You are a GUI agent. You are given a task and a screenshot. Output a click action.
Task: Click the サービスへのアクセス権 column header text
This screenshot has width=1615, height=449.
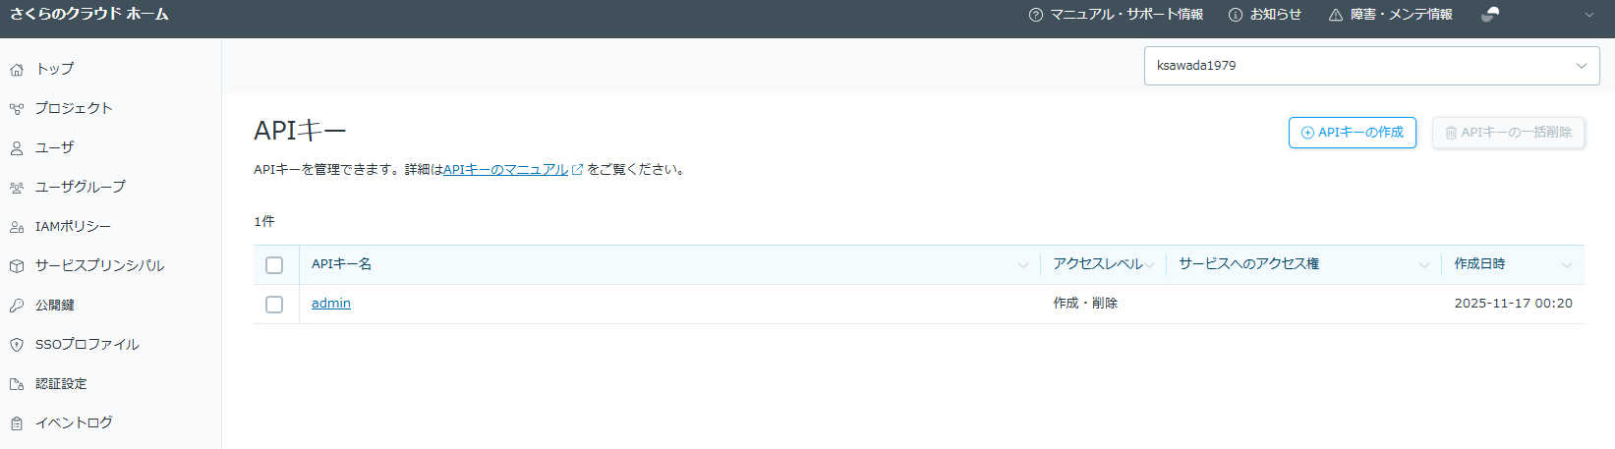[1248, 264]
